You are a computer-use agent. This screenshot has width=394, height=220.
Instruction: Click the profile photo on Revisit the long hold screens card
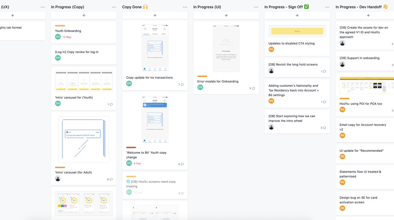(271, 70)
